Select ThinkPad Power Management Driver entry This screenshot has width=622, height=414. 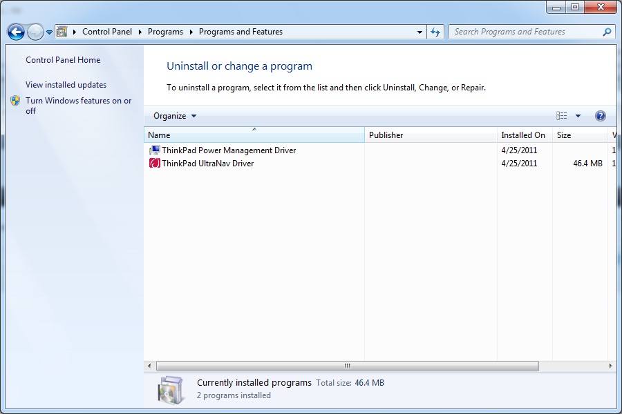(229, 150)
